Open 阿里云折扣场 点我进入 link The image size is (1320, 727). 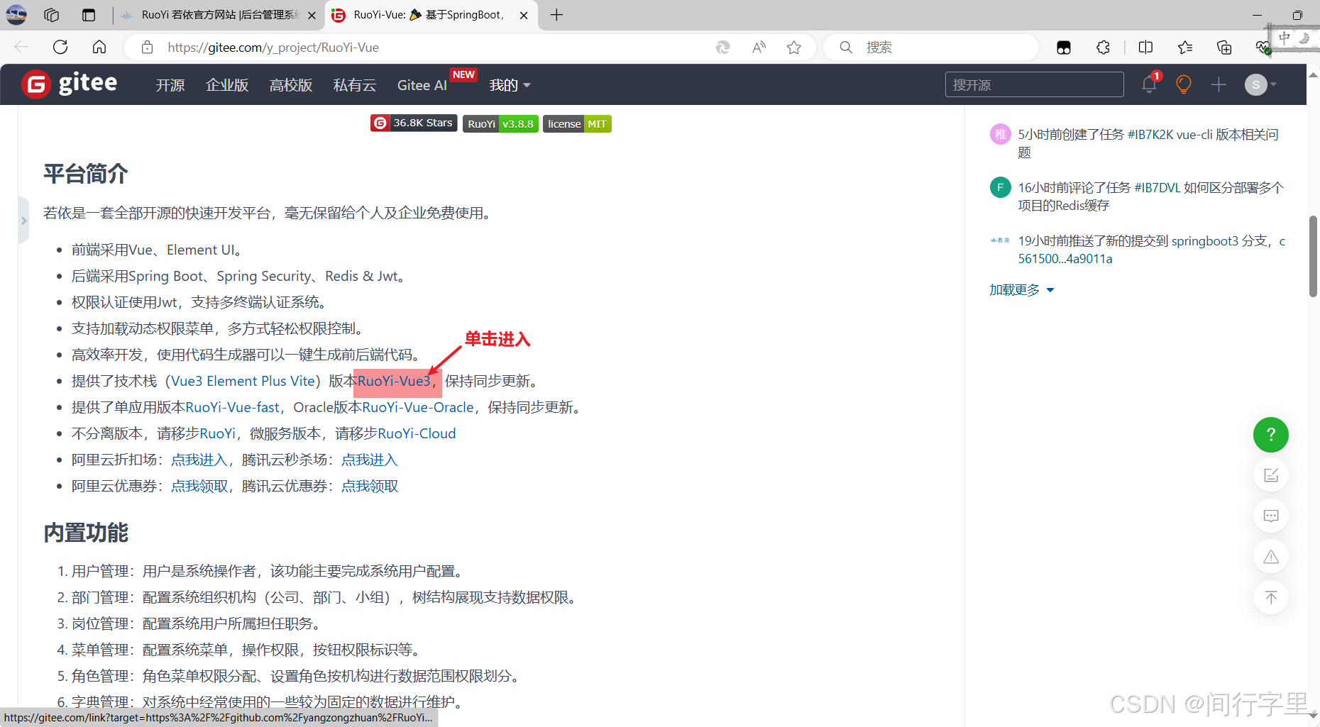[199, 460]
